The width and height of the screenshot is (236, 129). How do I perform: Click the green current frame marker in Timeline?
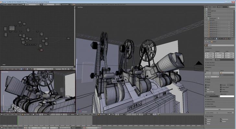tap(18, 120)
